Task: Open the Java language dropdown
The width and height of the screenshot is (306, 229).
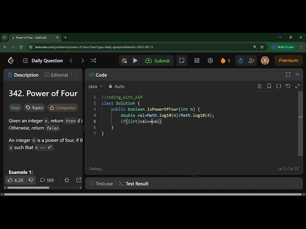Action: pos(95,86)
